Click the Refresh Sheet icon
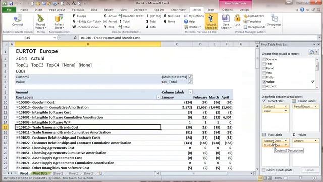323x182 pixels. tap(59, 22)
